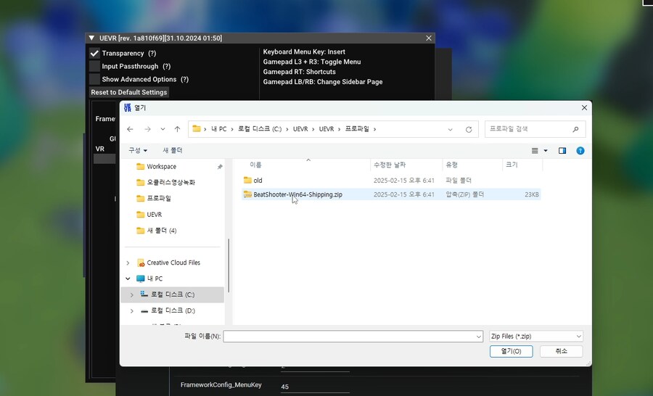653x396 pixels.
Task: Go forward with the right arrow
Action: point(147,130)
